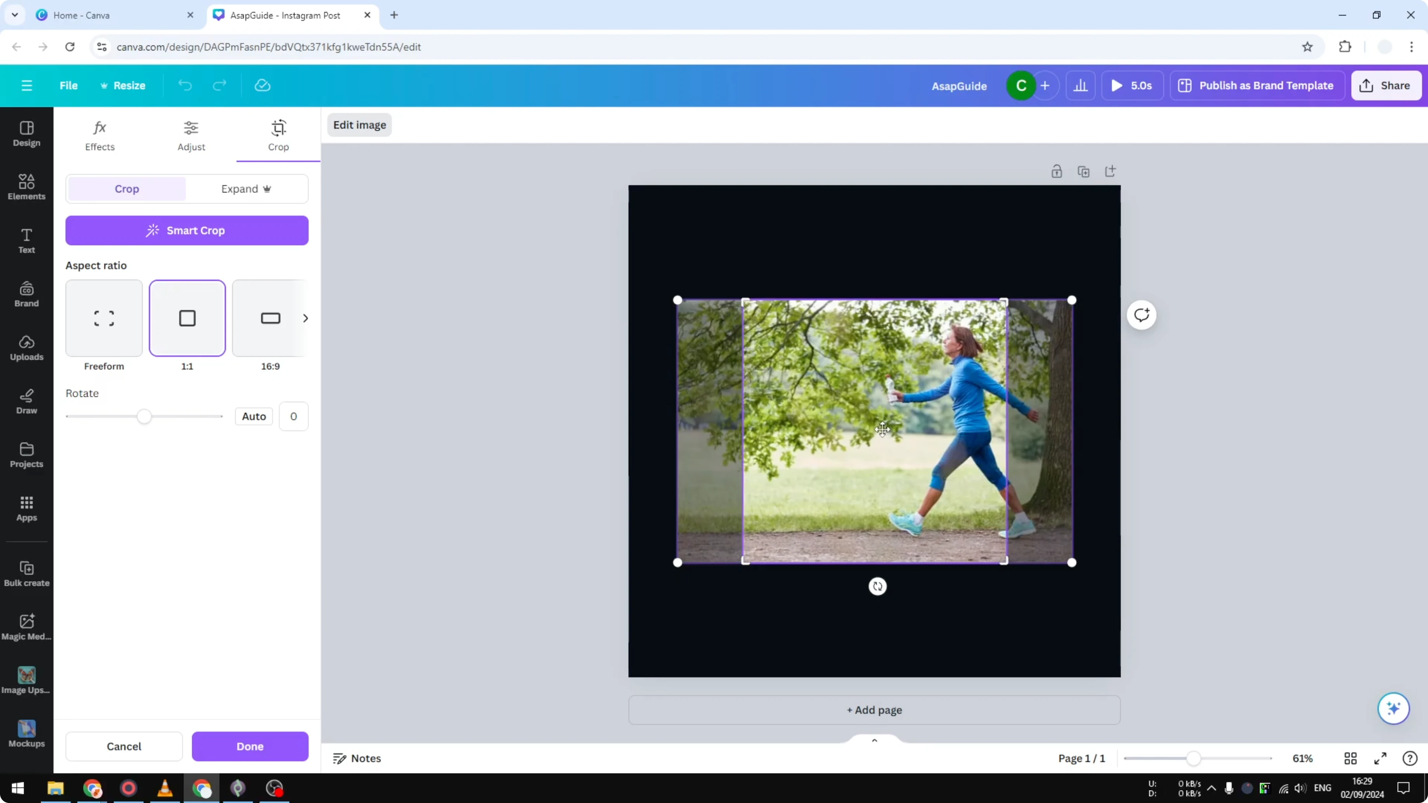The image size is (1428, 803).
Task: Open the Resize menu
Action: pos(123,85)
